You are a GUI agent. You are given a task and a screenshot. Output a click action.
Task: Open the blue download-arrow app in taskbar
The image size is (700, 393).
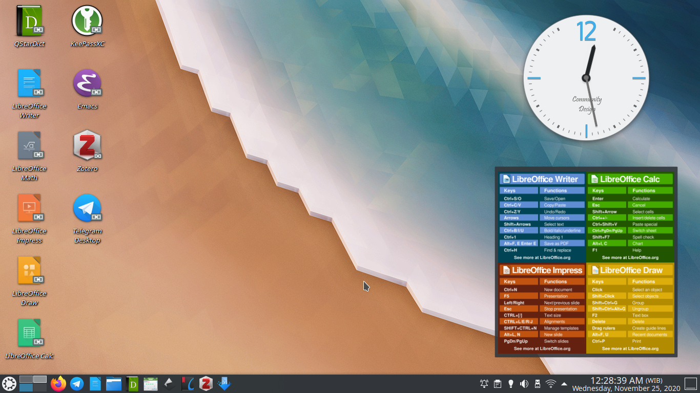point(224,384)
